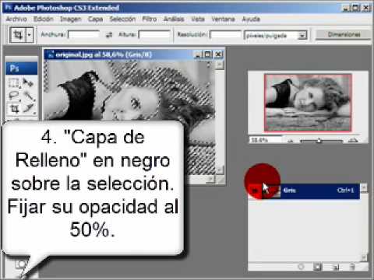Load channel as selection circle icon
The width and height of the screenshot is (374, 280).
click(x=301, y=266)
